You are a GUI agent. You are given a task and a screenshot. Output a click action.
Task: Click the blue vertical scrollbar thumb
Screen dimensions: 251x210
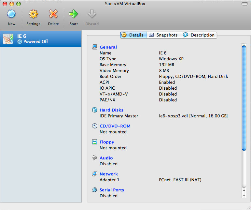(244, 98)
